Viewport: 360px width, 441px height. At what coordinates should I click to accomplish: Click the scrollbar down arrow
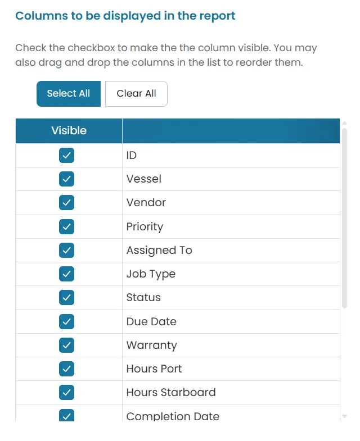(x=344, y=416)
